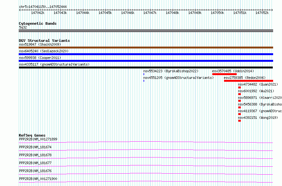Click the 147047k ruler tick label
This screenshot has height=186, width=282.
(x=150, y=13)
